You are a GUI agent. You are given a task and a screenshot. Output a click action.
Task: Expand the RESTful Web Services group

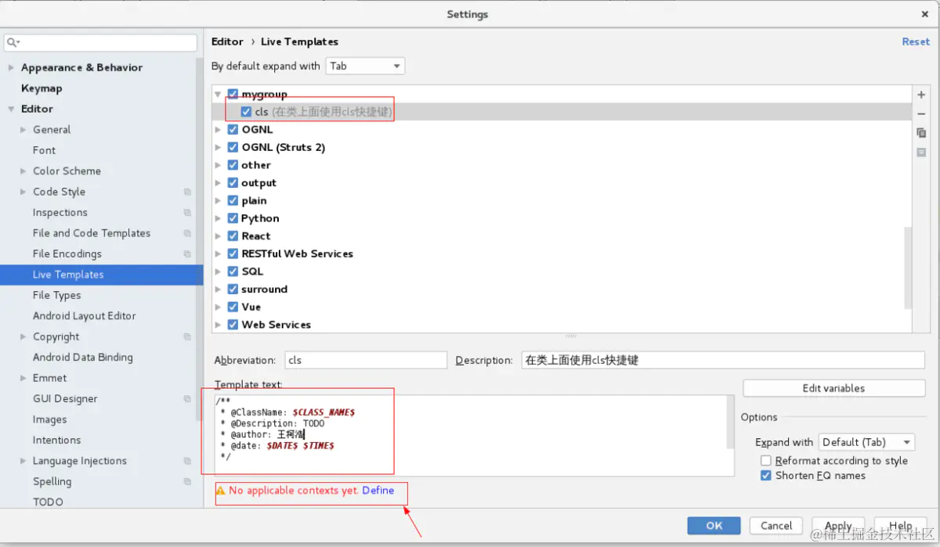pos(219,254)
